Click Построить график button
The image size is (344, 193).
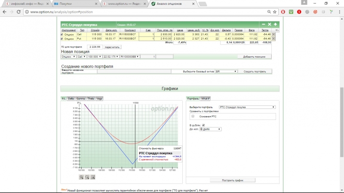pyautogui.click(x=233, y=180)
